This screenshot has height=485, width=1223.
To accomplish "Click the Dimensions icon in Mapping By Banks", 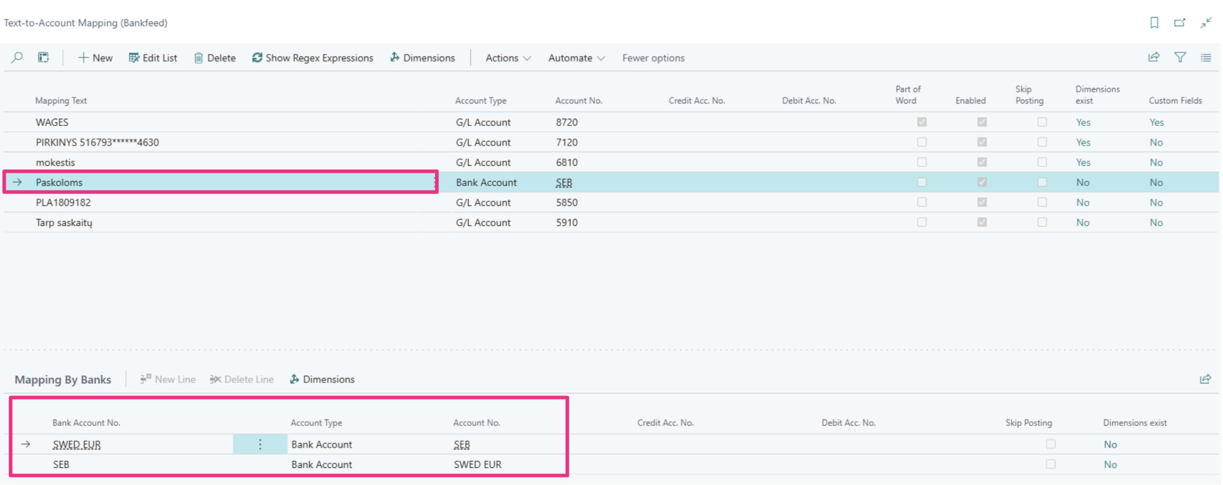I will pos(294,379).
